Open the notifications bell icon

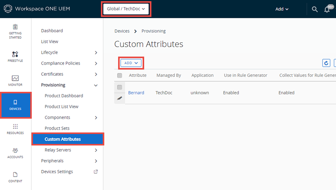click(327, 9)
